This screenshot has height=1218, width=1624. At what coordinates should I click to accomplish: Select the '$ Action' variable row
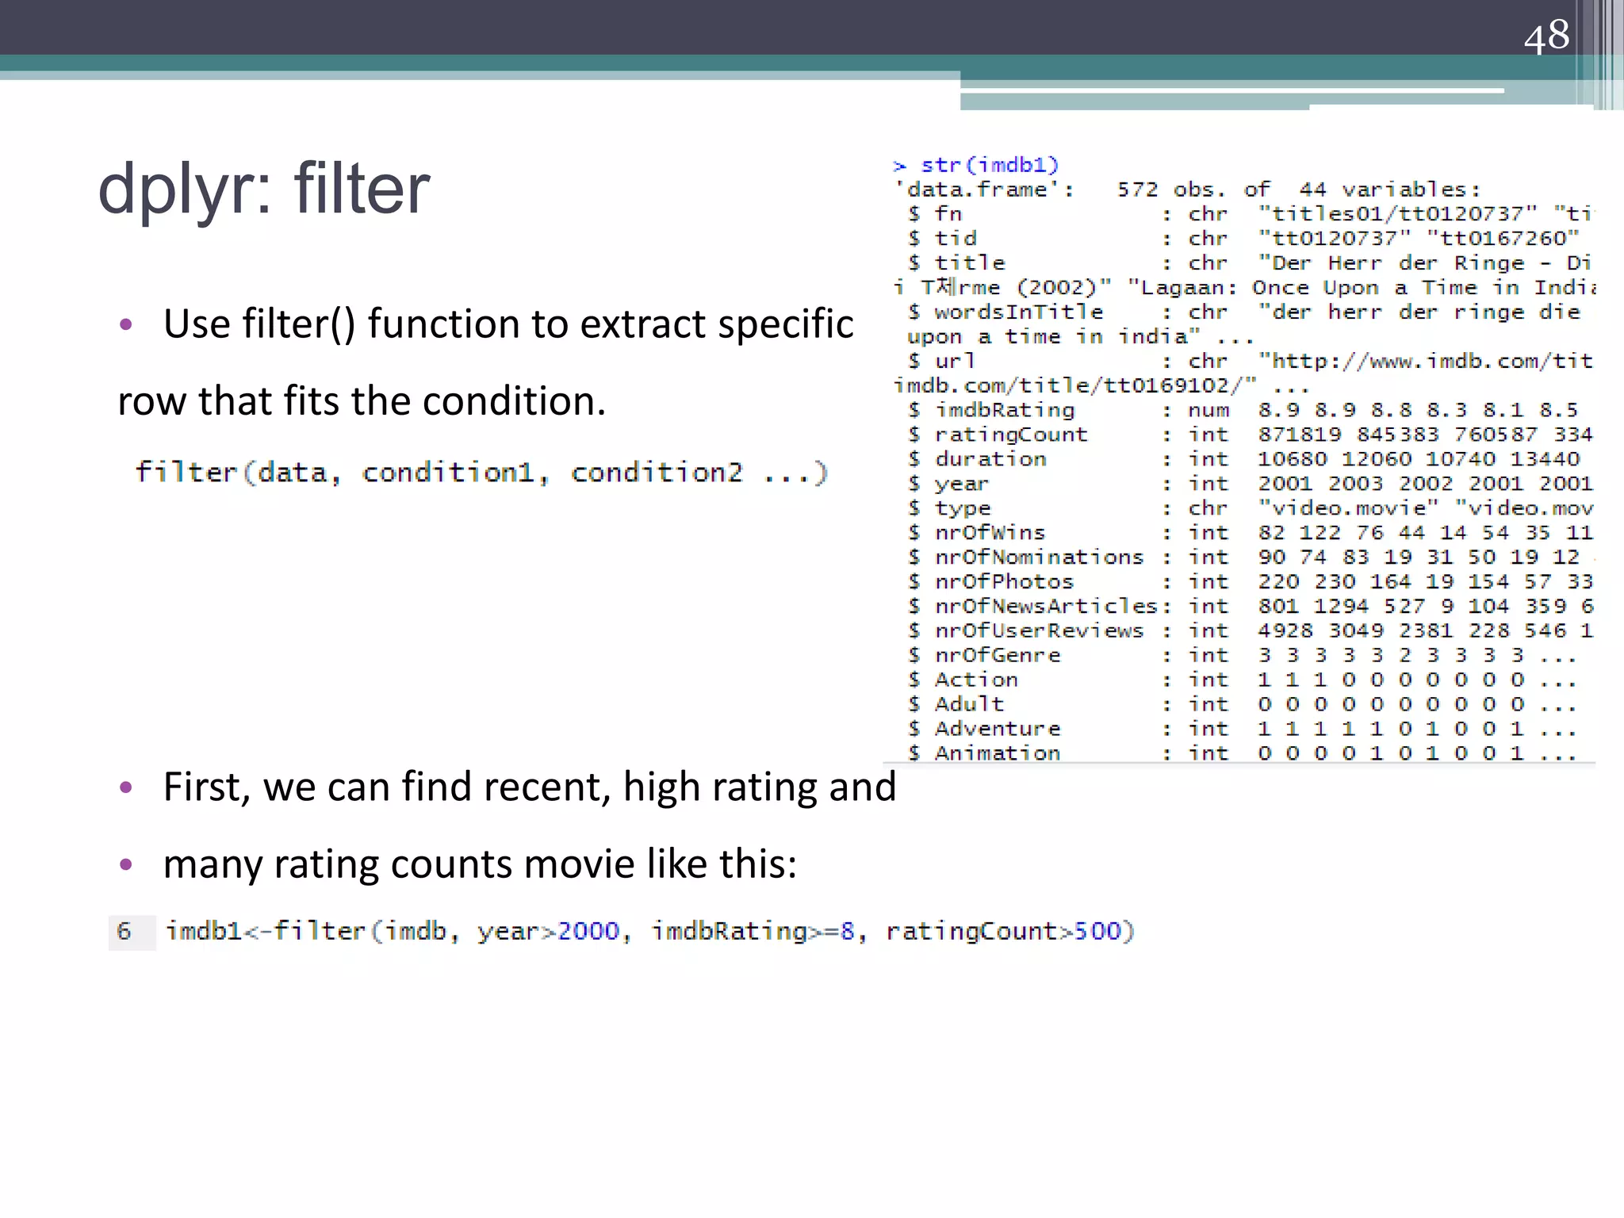point(1242,681)
